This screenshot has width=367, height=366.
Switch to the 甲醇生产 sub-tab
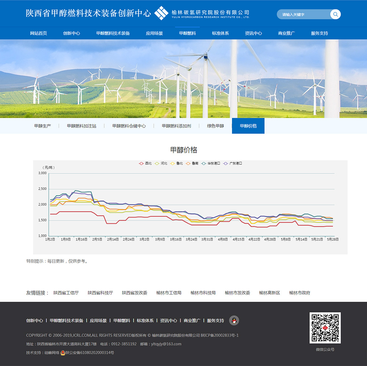tap(43, 126)
